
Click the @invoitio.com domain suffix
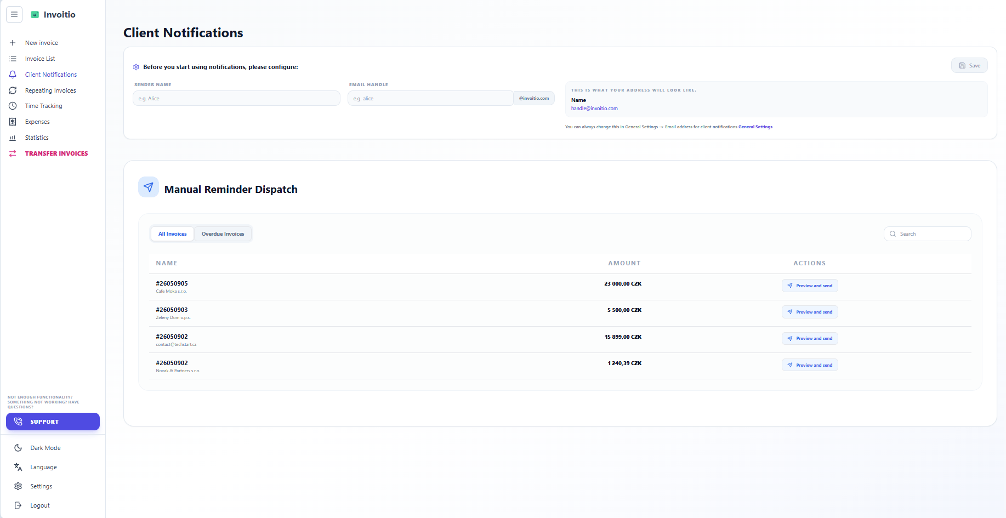[x=534, y=98]
